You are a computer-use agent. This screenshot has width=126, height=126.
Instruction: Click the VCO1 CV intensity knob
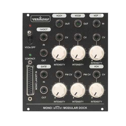click(59, 53)
